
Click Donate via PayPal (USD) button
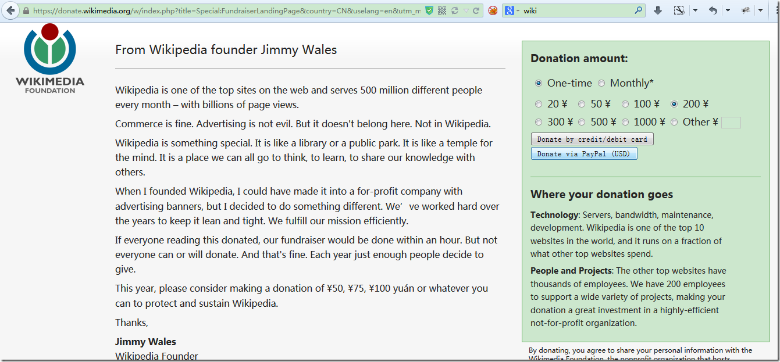point(584,154)
